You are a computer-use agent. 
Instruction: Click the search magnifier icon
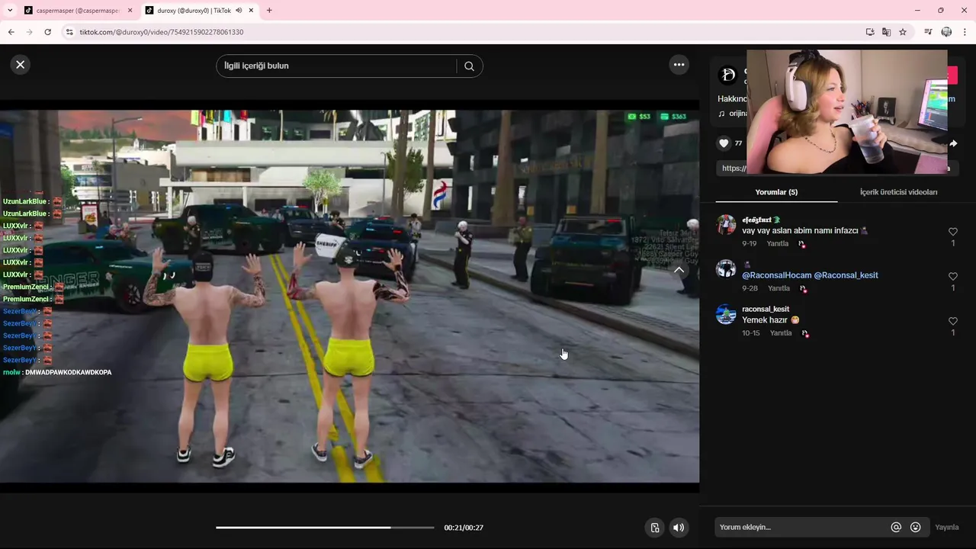[469, 66]
